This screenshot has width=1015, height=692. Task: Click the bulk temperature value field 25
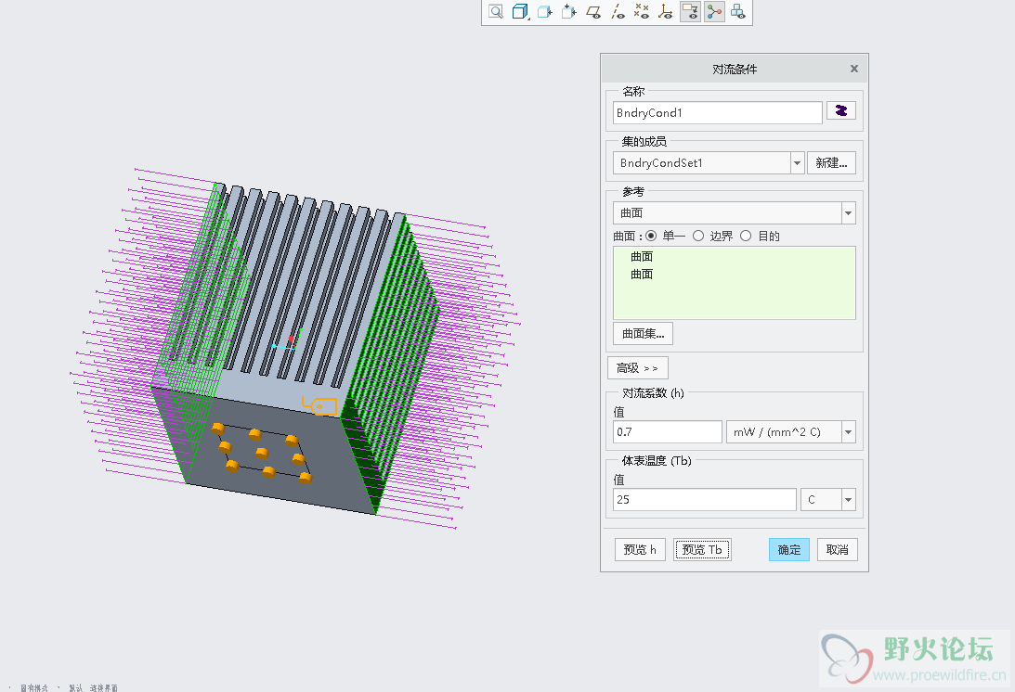704,499
